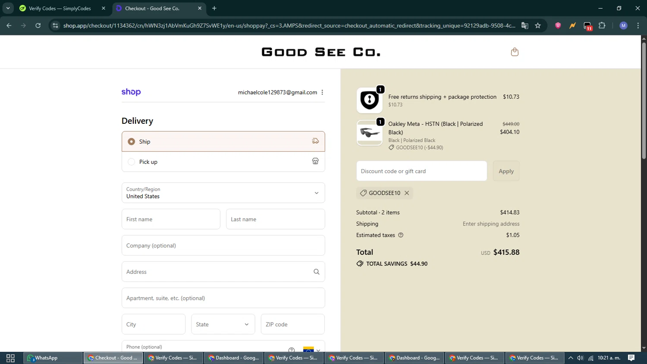Select the Ship delivery option

pos(223,141)
